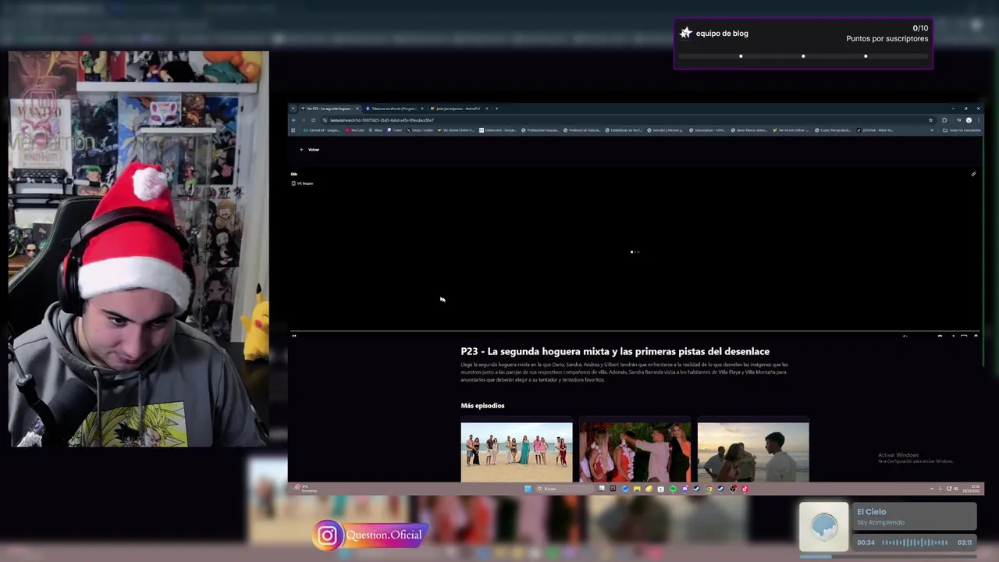Open the browser extensions puzzle icon
This screenshot has height=562, width=999.
point(944,120)
